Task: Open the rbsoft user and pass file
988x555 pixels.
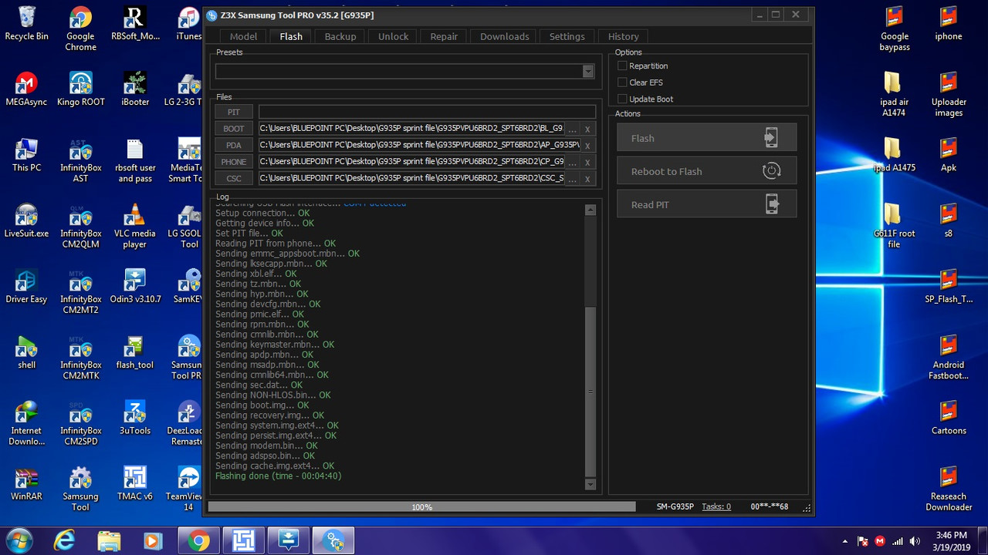Action: (x=135, y=160)
